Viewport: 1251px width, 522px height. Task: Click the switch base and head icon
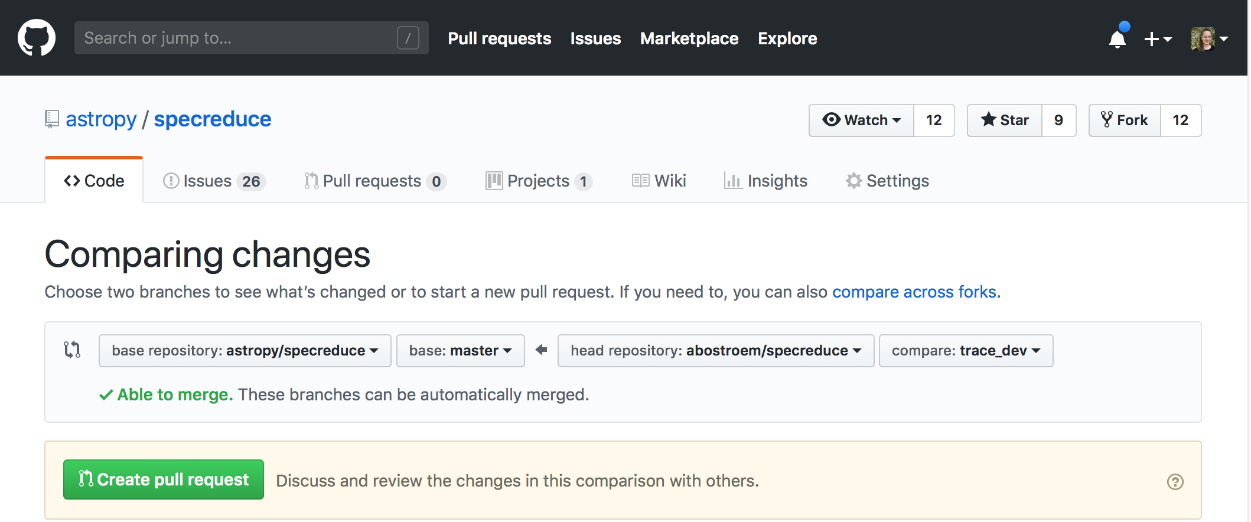(72, 350)
